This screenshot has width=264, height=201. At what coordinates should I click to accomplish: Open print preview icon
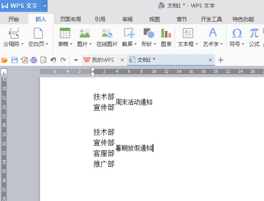43,60
